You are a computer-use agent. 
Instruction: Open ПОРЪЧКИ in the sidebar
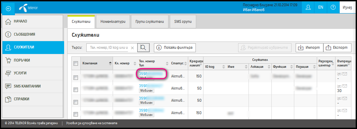(x=33, y=61)
